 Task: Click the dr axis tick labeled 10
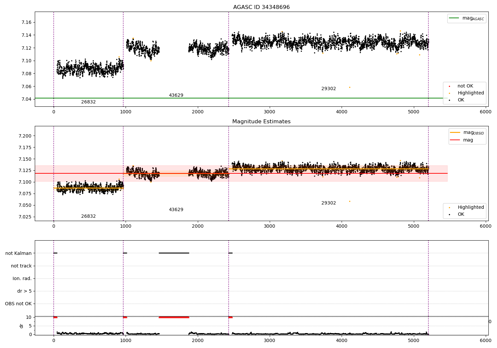click(x=29, y=318)
